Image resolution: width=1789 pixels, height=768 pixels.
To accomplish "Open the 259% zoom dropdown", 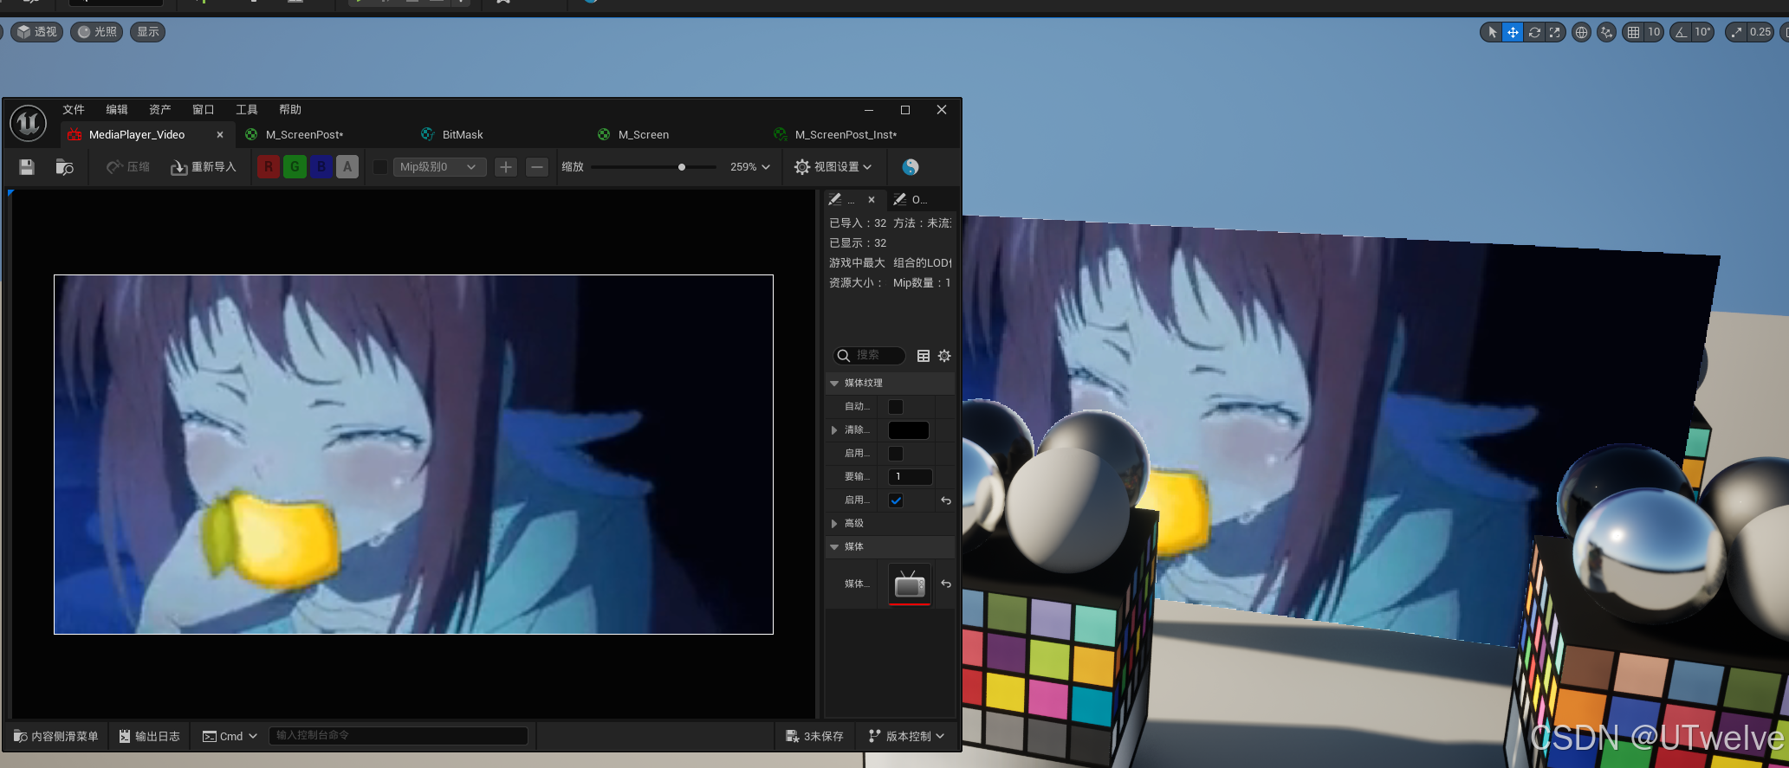I will point(749,167).
